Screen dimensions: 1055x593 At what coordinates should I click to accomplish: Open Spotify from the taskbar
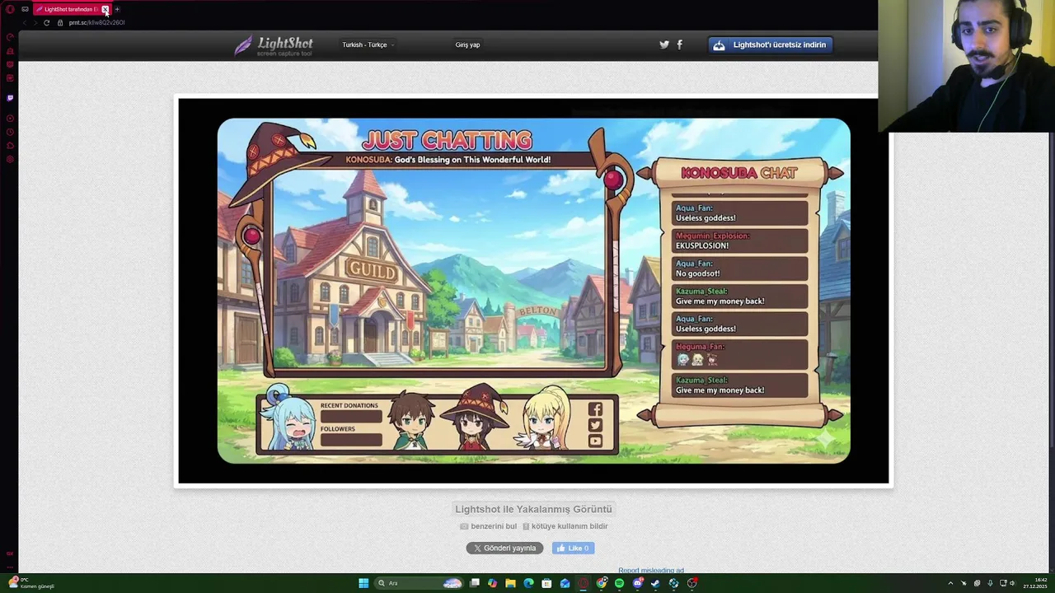pyautogui.click(x=619, y=583)
